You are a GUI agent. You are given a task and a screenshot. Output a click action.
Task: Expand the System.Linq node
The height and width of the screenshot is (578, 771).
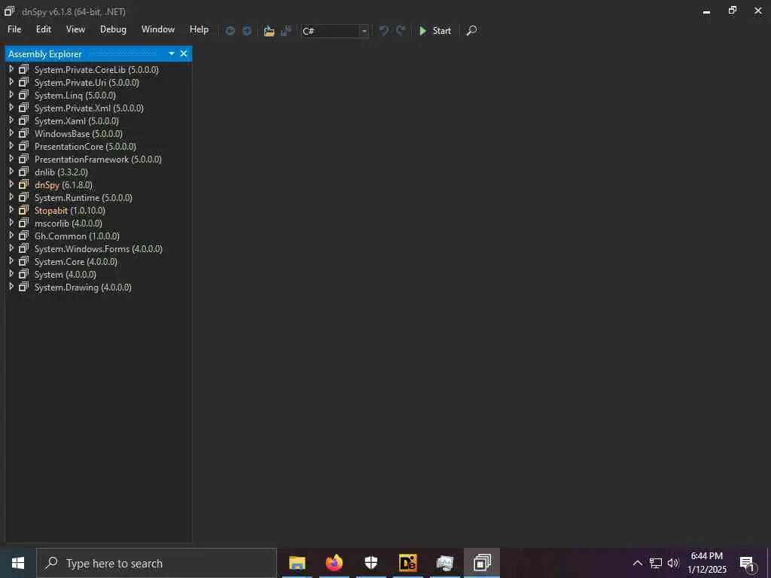11,95
